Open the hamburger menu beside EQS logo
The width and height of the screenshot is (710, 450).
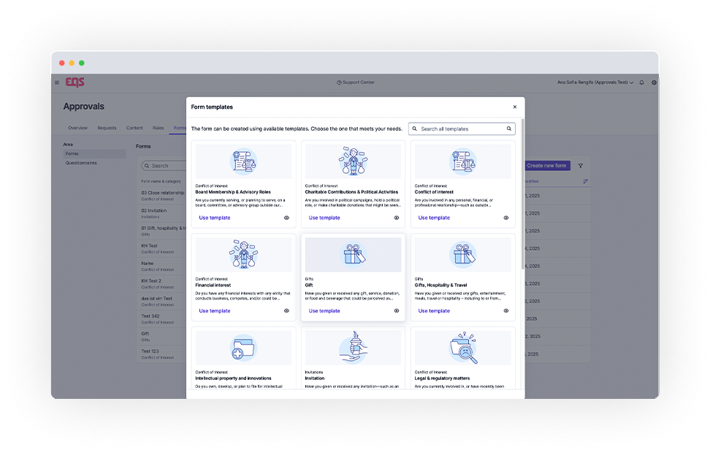57,83
